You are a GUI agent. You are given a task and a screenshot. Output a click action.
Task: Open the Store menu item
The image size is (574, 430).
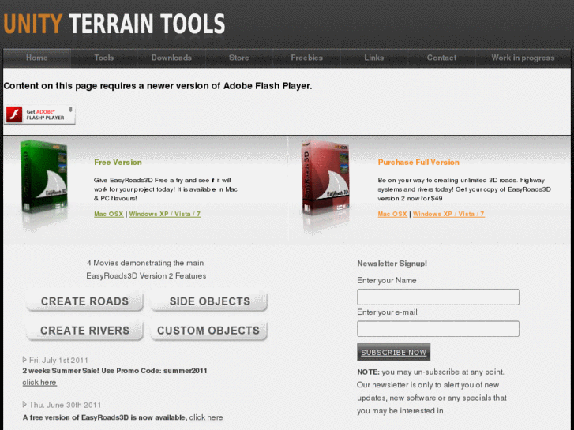pyautogui.click(x=238, y=58)
